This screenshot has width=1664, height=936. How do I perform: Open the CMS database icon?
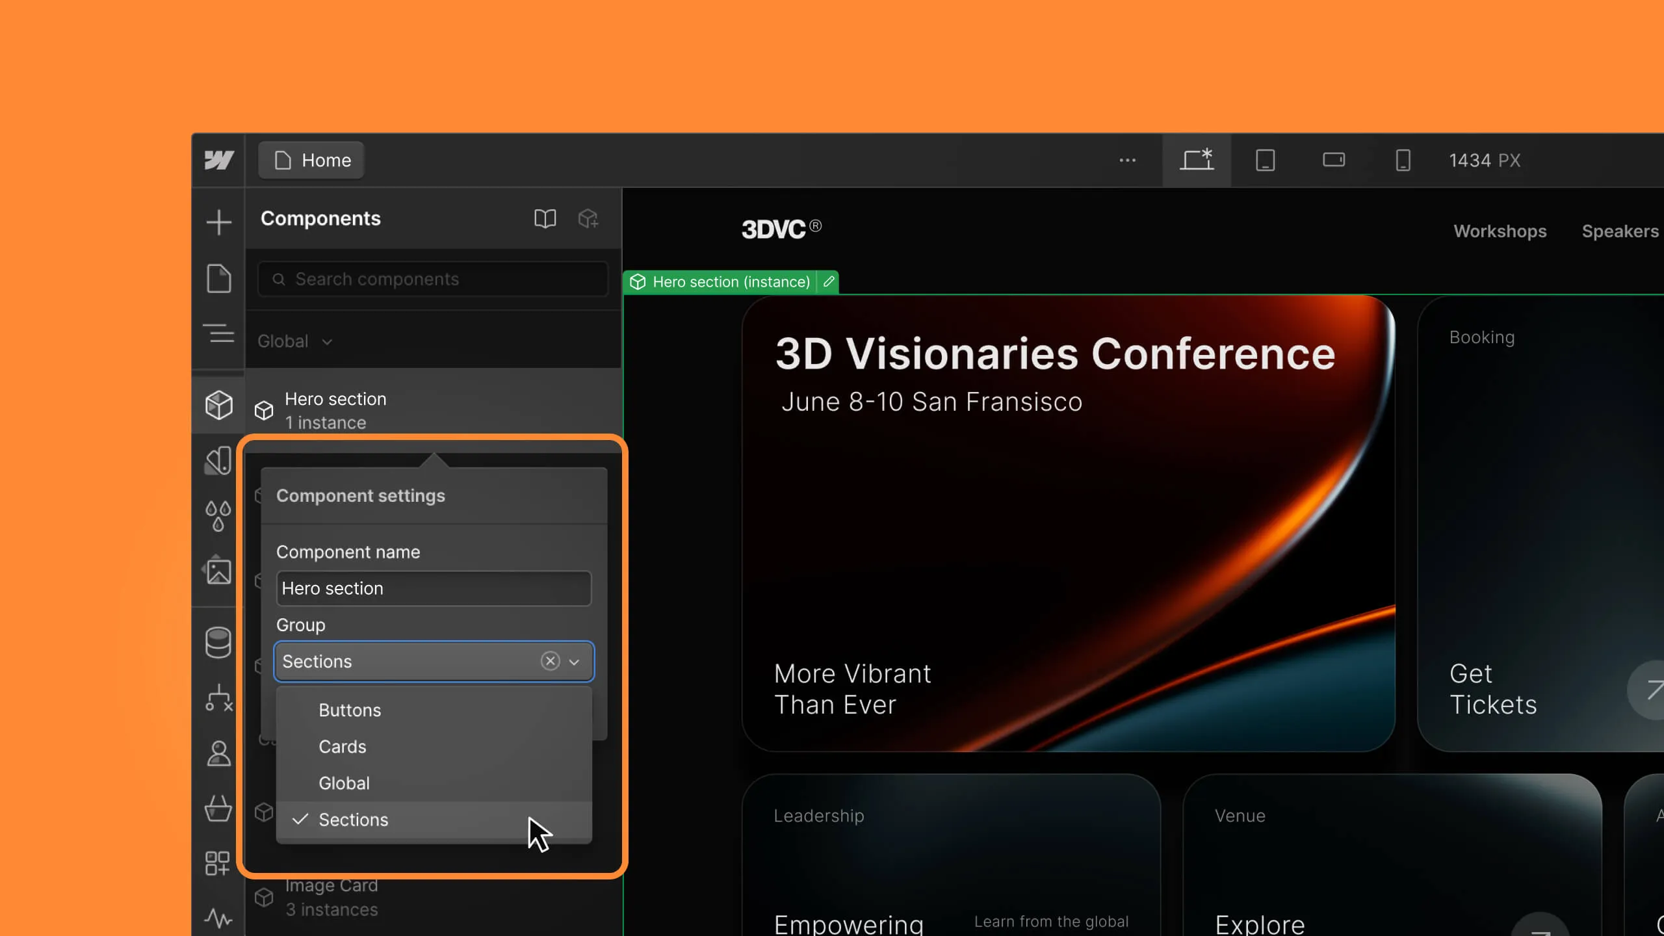pos(218,643)
